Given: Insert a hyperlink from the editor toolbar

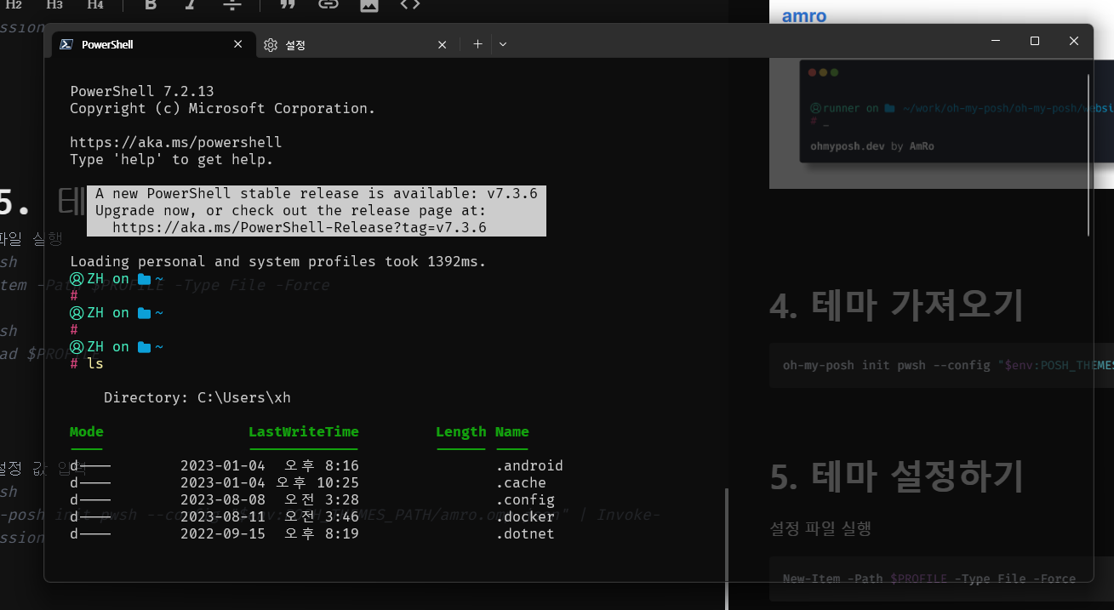Looking at the screenshot, I should [328, 4].
